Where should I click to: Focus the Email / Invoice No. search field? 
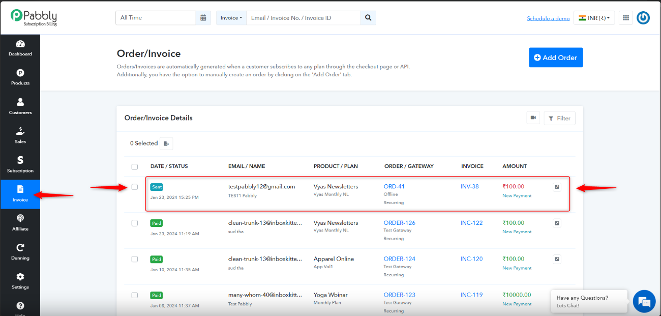pyautogui.click(x=304, y=18)
